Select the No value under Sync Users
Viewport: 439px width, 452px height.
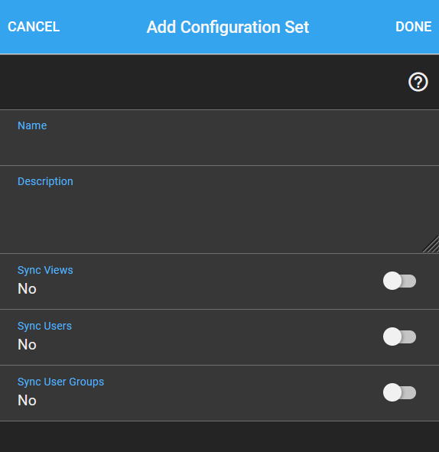coord(27,344)
